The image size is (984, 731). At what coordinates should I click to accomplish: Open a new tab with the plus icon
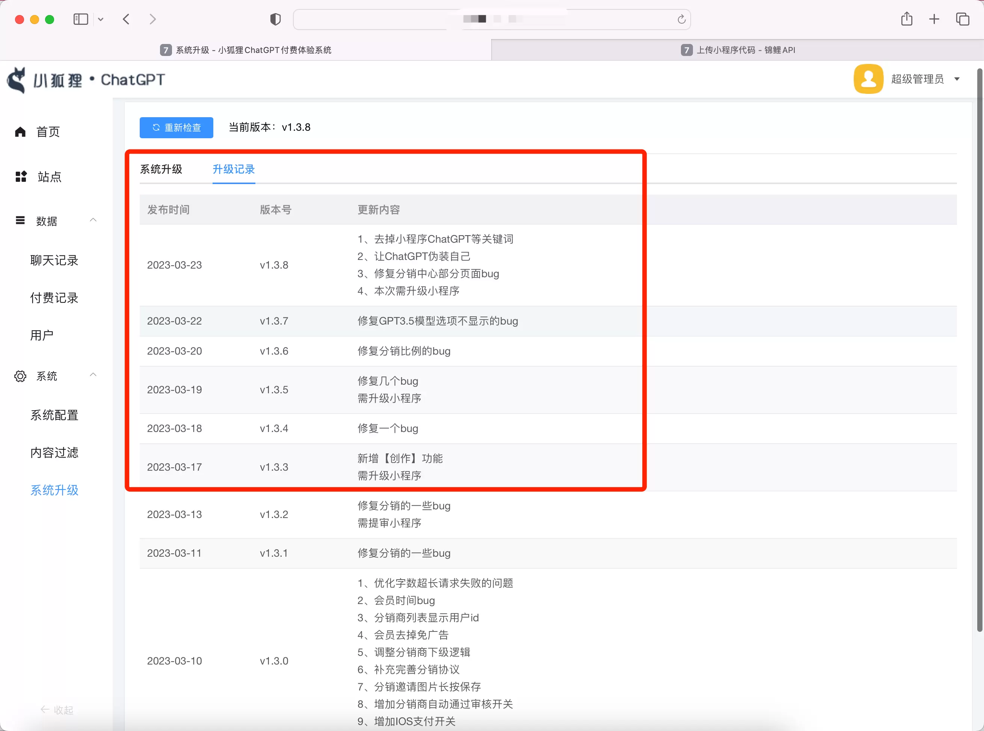point(934,19)
